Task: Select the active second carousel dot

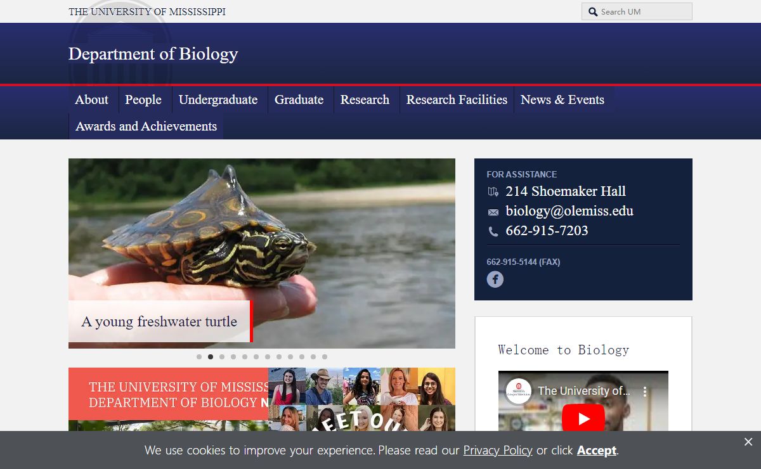Action: [211, 357]
